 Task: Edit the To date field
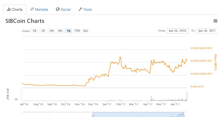(207, 31)
